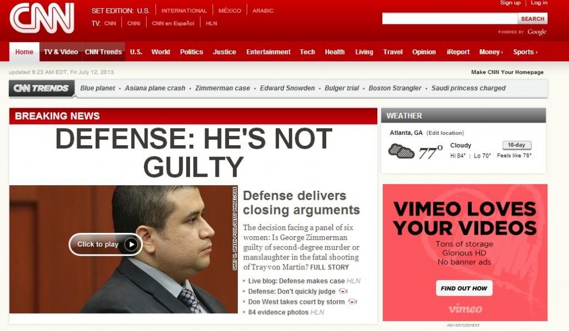The height and width of the screenshot is (331, 569).
Task: Click Edit location in weather
Action: coord(445,133)
